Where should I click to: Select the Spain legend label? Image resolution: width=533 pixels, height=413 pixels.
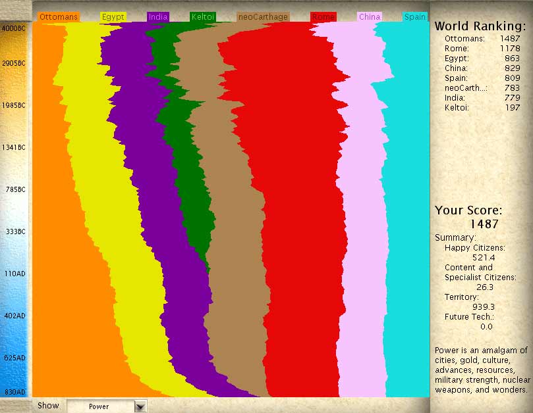point(415,17)
